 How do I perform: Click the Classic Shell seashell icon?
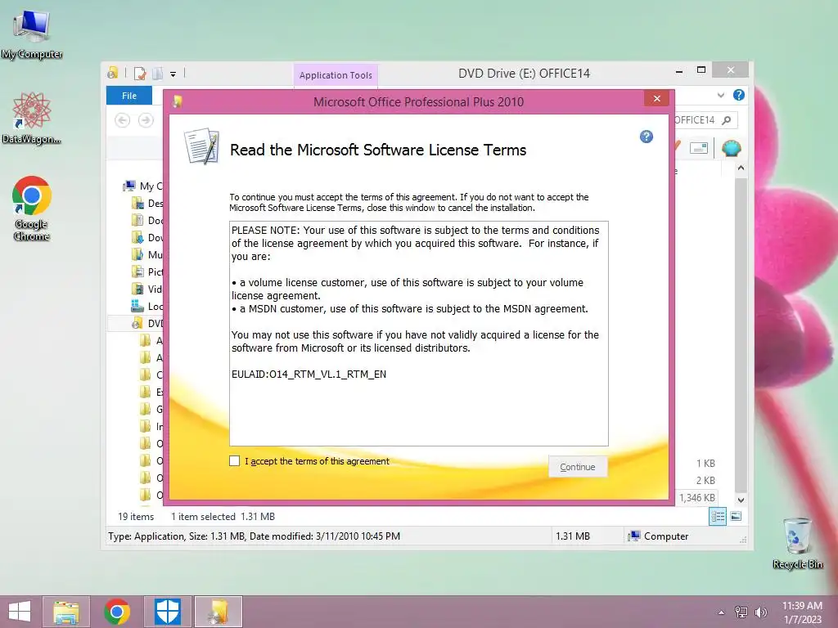pyautogui.click(x=731, y=148)
